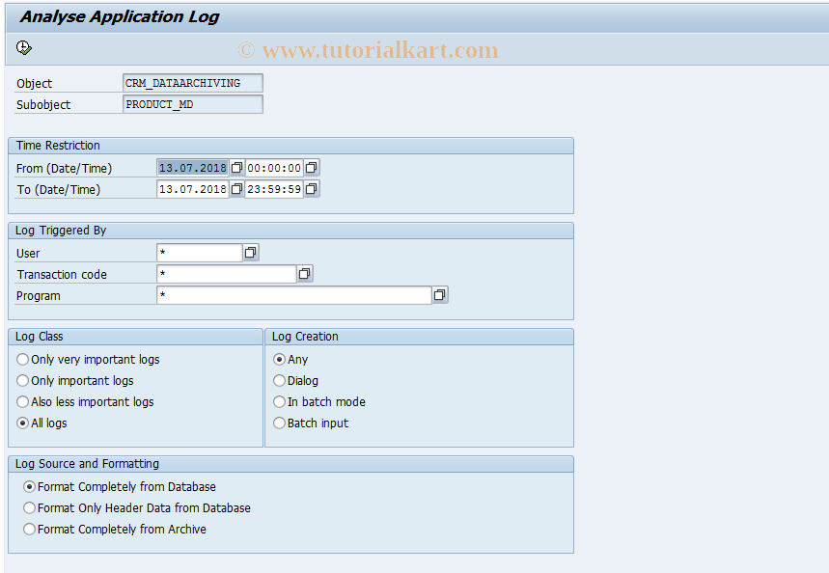Choose Format Completely from Archive
829x573 pixels.
pos(29,529)
